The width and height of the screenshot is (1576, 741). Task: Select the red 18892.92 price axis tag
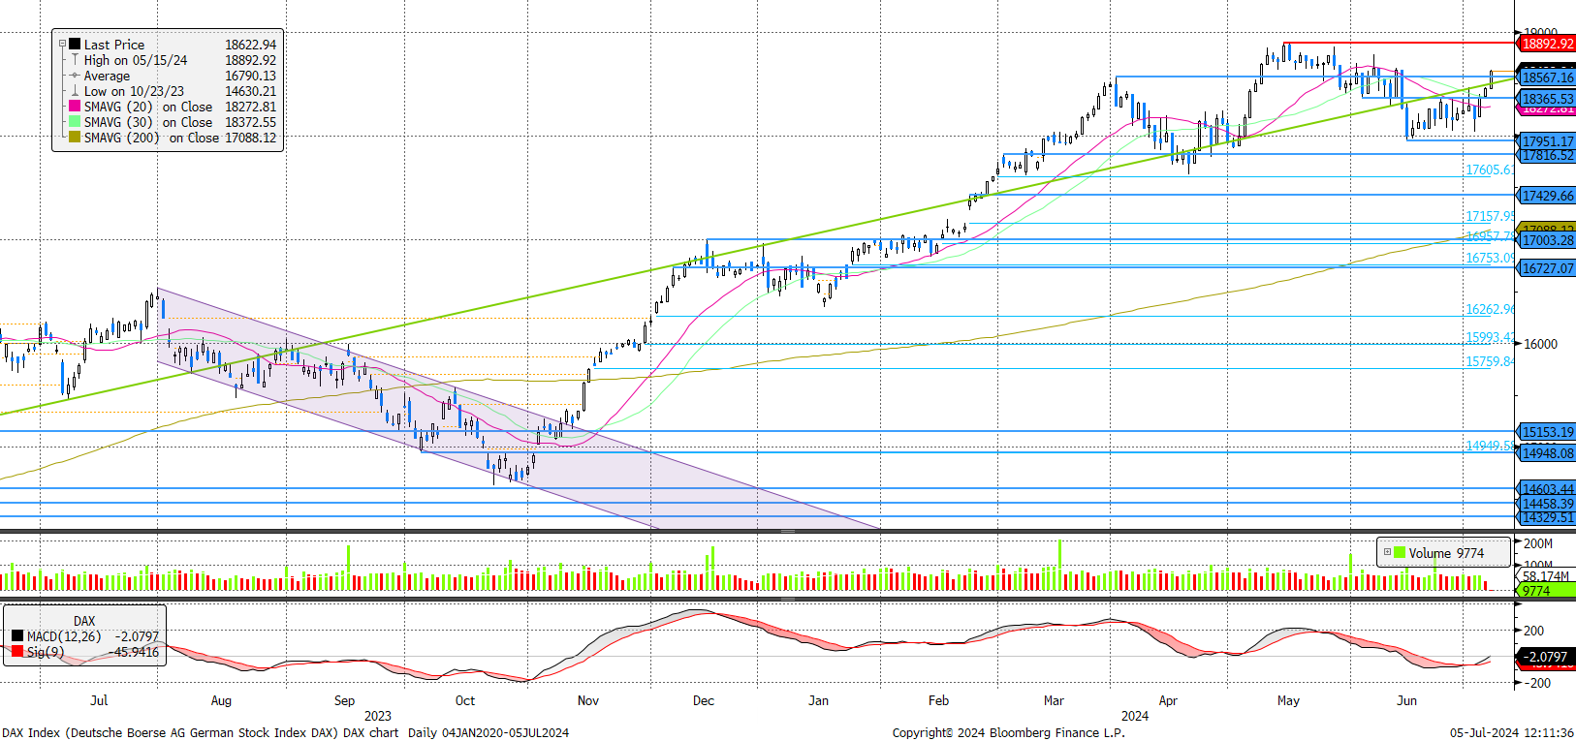pyautogui.click(x=1547, y=44)
